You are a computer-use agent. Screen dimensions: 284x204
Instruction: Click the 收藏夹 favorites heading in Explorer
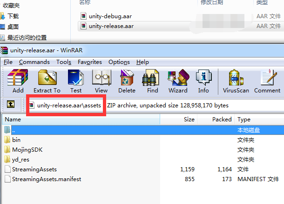point(11,6)
